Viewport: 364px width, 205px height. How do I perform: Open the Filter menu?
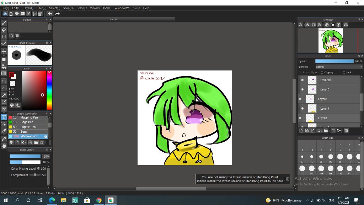(41, 8)
